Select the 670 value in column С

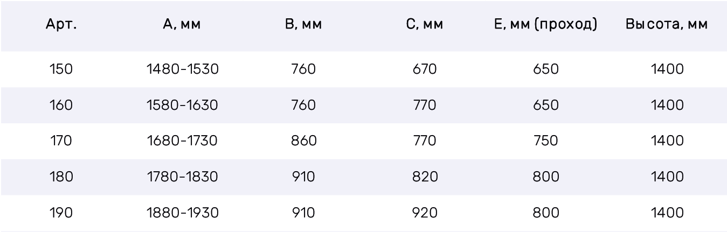pos(425,69)
